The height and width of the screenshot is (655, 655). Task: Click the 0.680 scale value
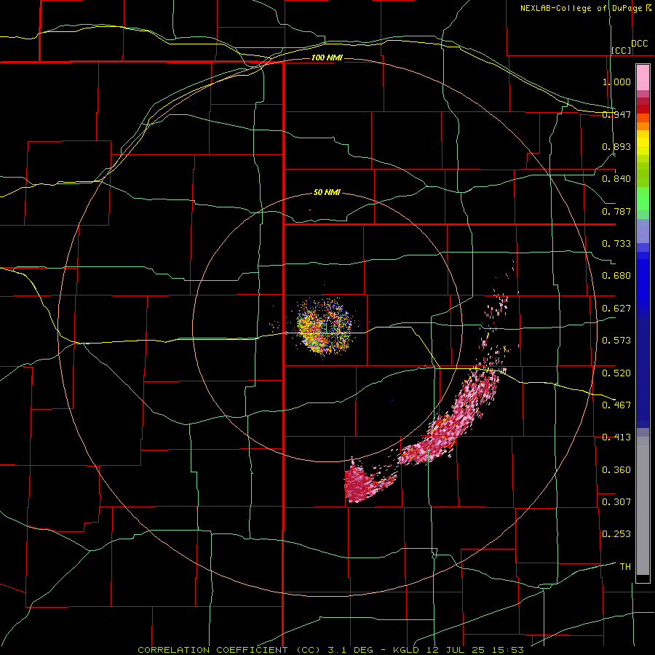point(616,276)
